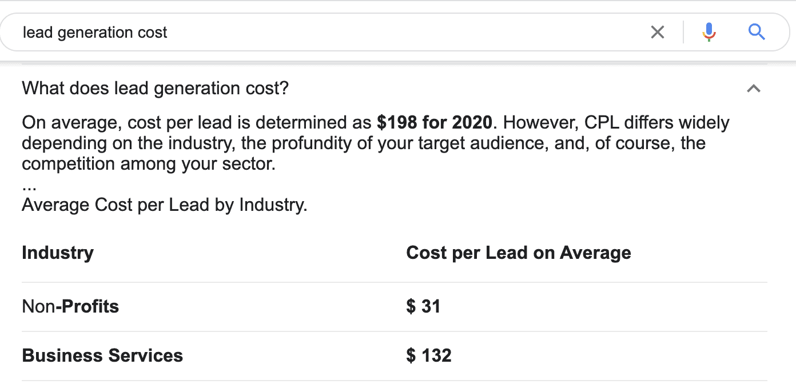
Task: Click the arrow to fold the featured snippet
Action: point(754,89)
